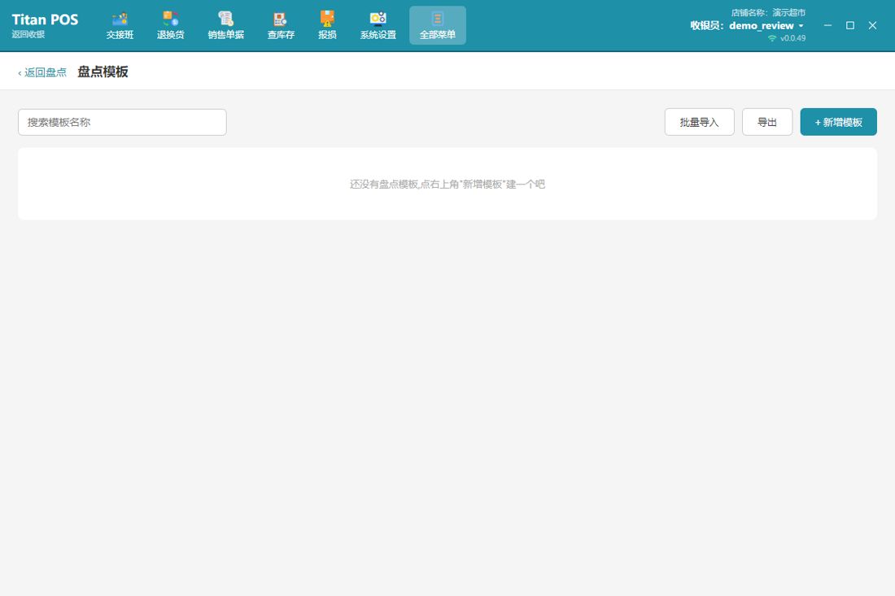Focus the 搜索模板名称 search field
The height and width of the screenshot is (596, 895).
[122, 122]
